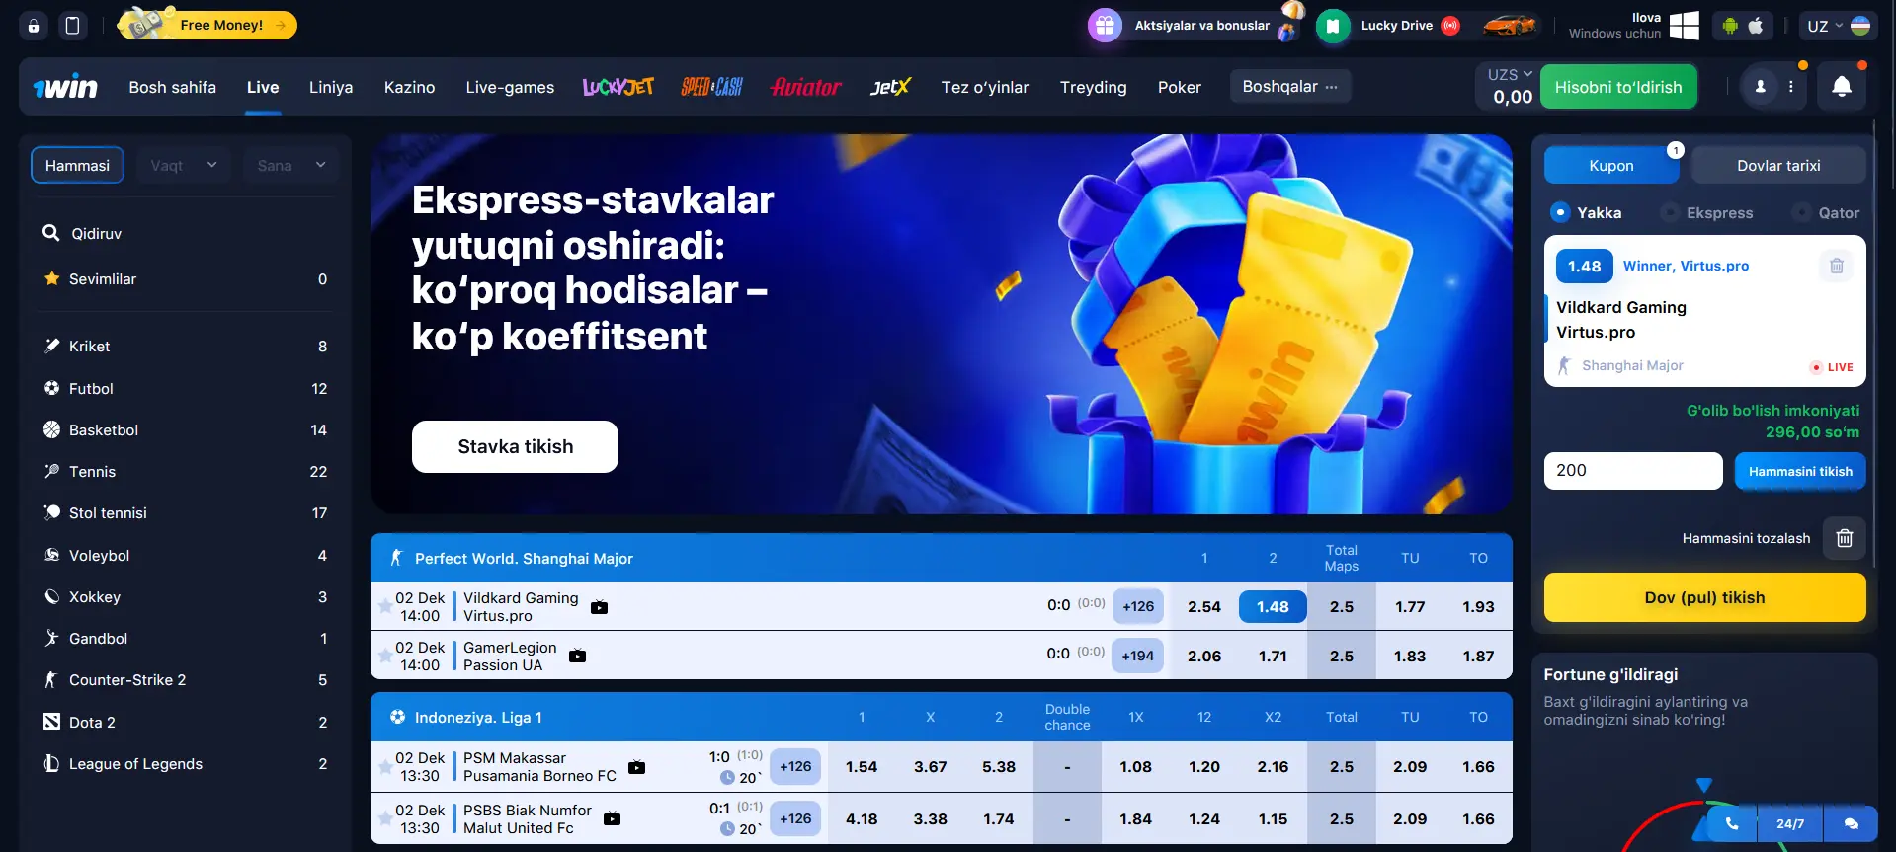Viewport: 1896px width, 852px height.
Task: Select odds 2.54 for Vildkard Gaming
Action: click(1204, 606)
